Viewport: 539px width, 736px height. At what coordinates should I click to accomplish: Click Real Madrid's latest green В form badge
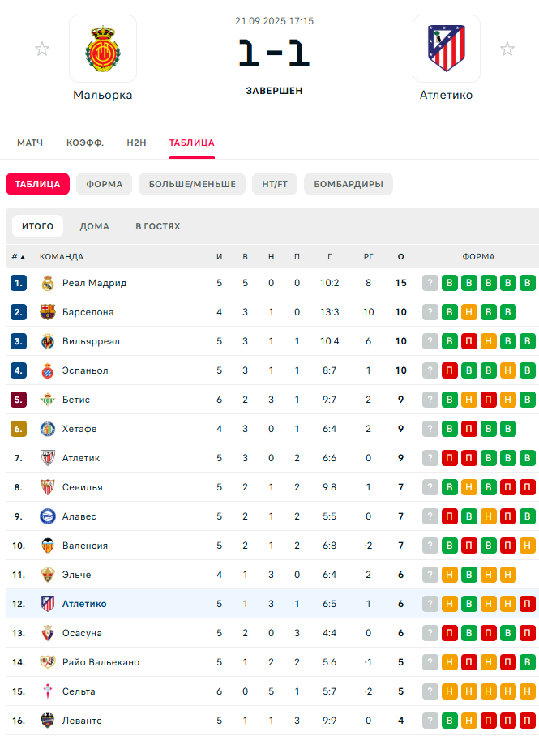(528, 283)
